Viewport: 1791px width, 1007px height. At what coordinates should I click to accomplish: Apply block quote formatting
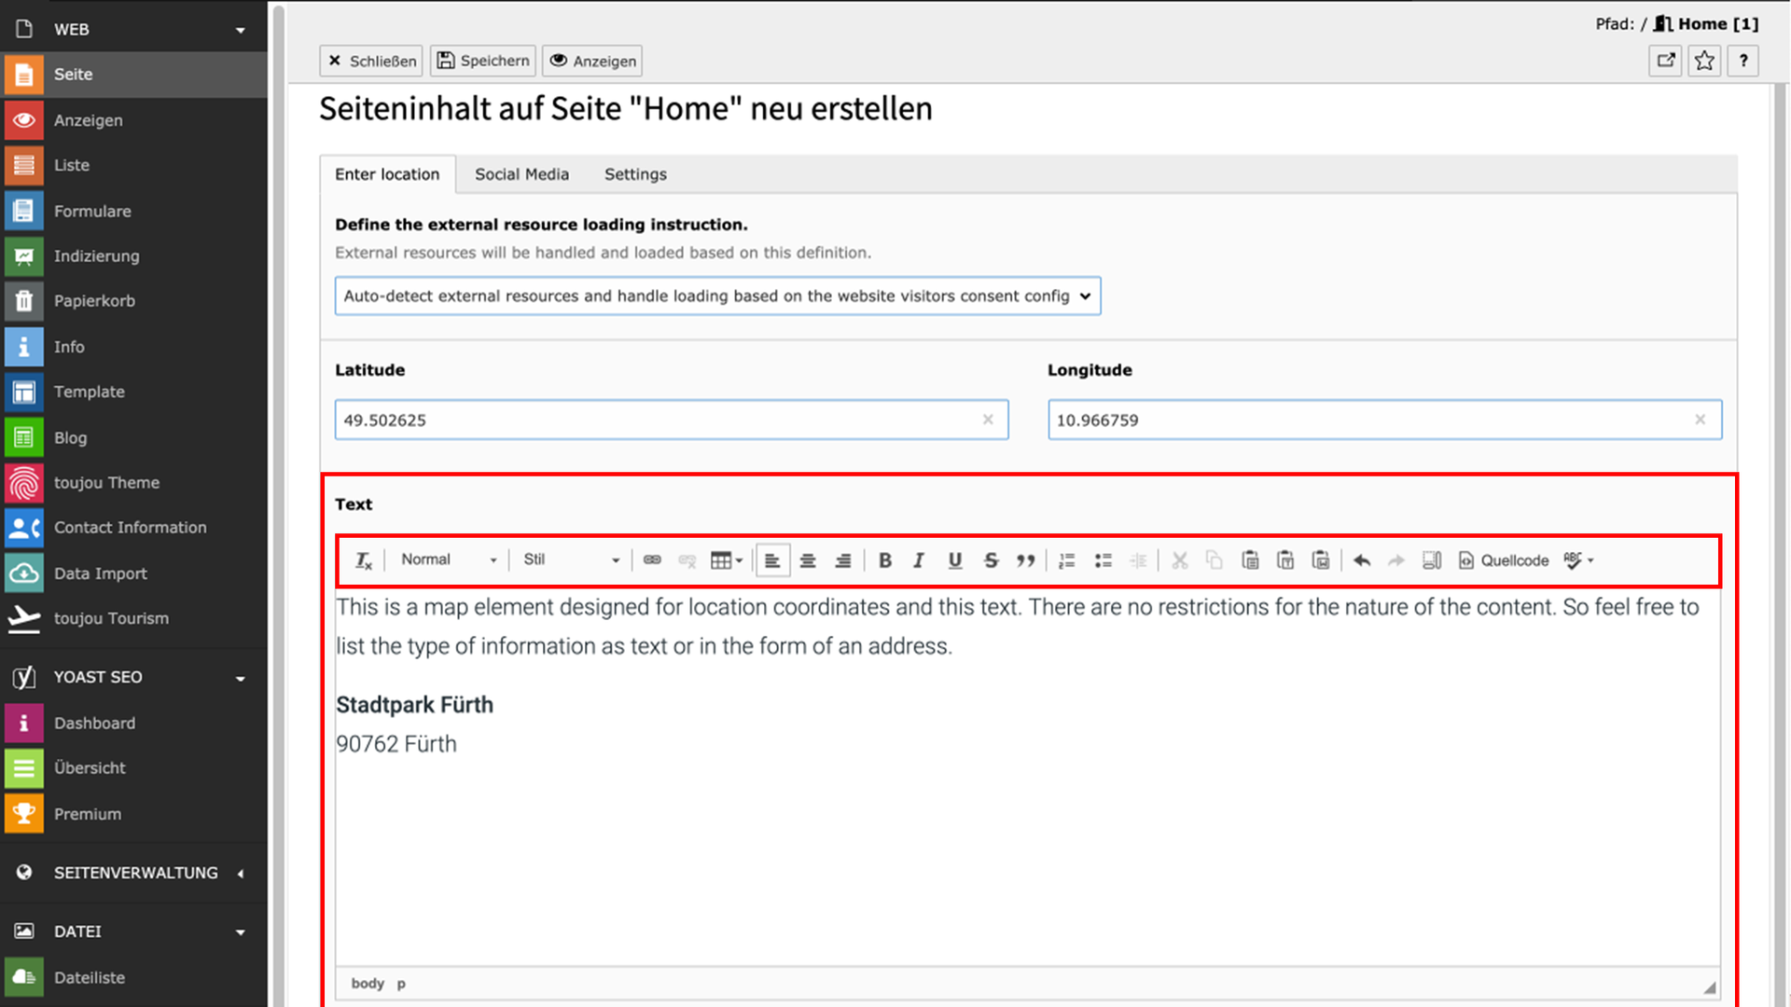pyautogui.click(x=1025, y=560)
